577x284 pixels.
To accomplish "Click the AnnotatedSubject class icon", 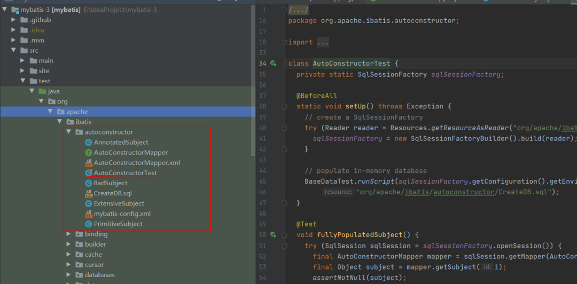I will (x=88, y=142).
